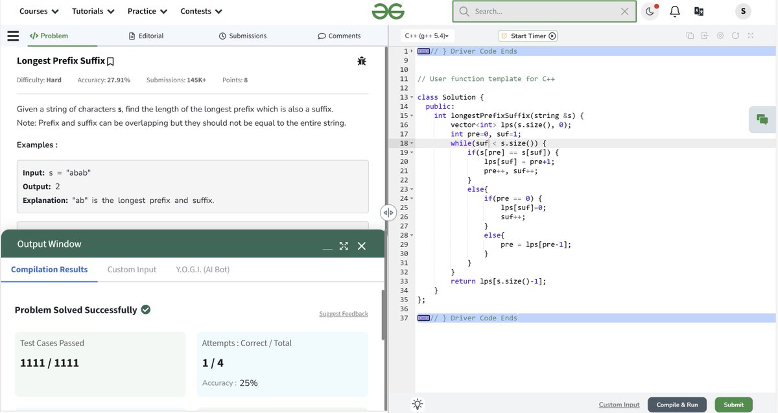Collapse the else fold at line 28
This screenshot has width=778, height=413.
(412, 235)
